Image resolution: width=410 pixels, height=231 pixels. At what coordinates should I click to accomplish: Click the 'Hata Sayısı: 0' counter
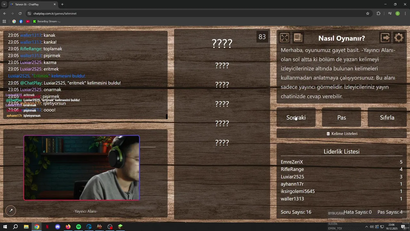(357, 212)
